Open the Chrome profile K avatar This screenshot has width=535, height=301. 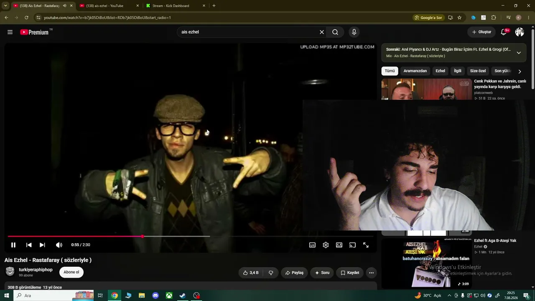pyautogui.click(x=519, y=18)
